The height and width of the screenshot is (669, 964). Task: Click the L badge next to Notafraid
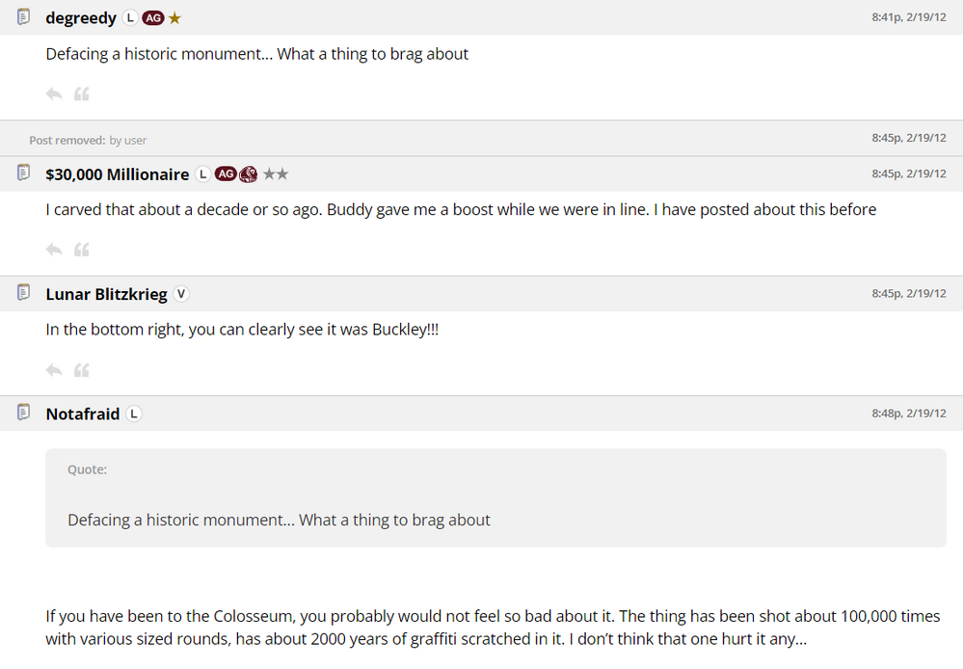coord(134,415)
